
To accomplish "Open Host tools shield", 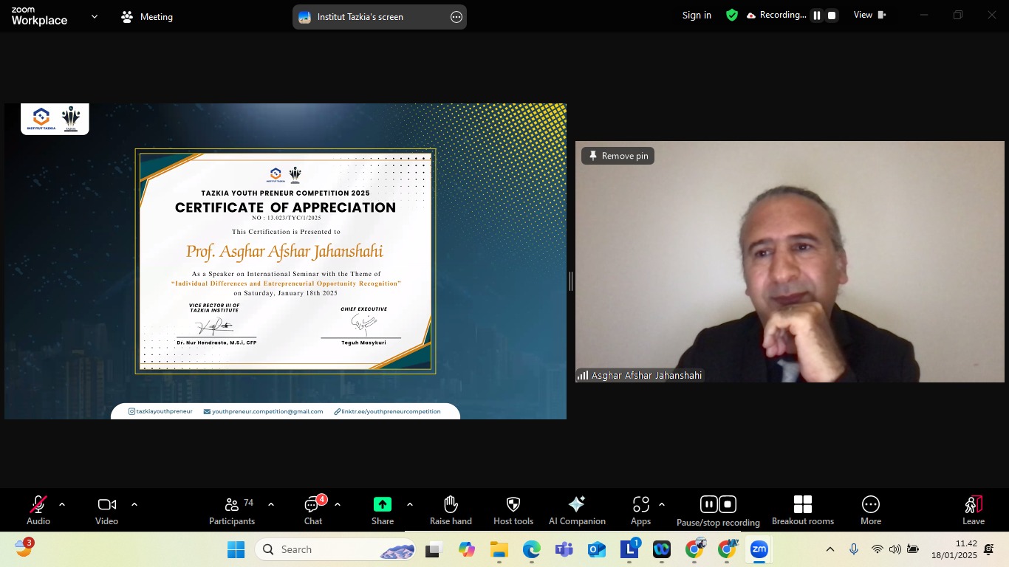I will pyautogui.click(x=513, y=510).
